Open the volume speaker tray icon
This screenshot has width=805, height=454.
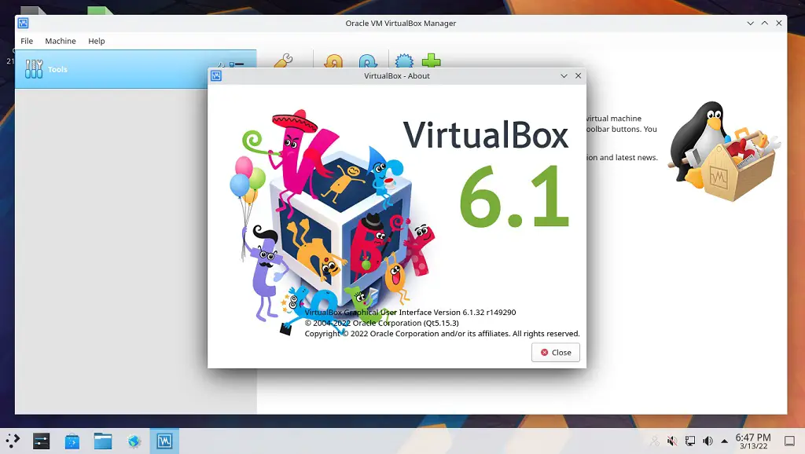[708, 441]
